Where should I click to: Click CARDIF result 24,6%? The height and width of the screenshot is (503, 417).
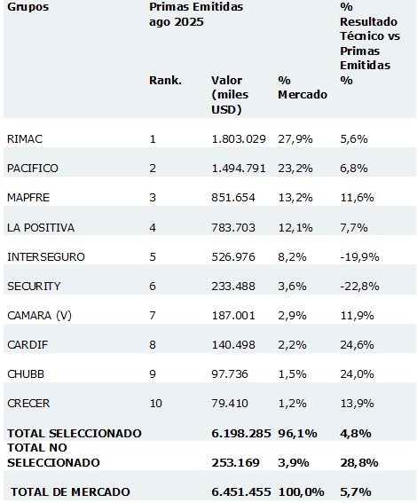357,344
